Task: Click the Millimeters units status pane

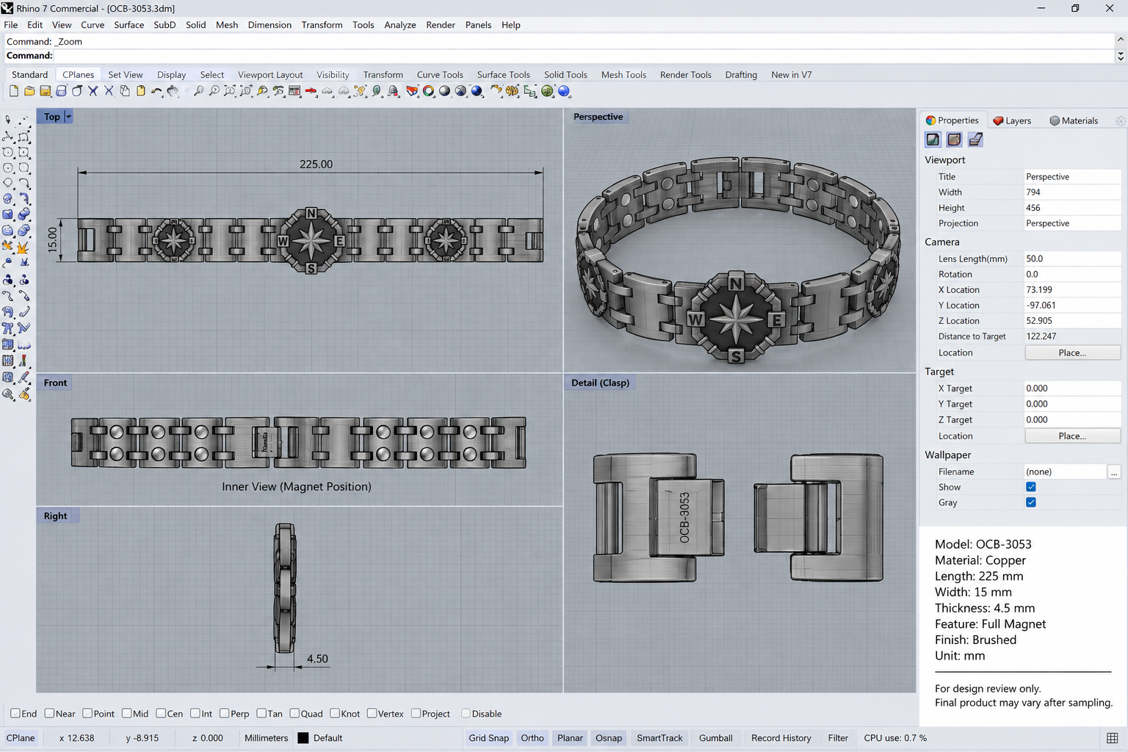Action: pyautogui.click(x=266, y=738)
